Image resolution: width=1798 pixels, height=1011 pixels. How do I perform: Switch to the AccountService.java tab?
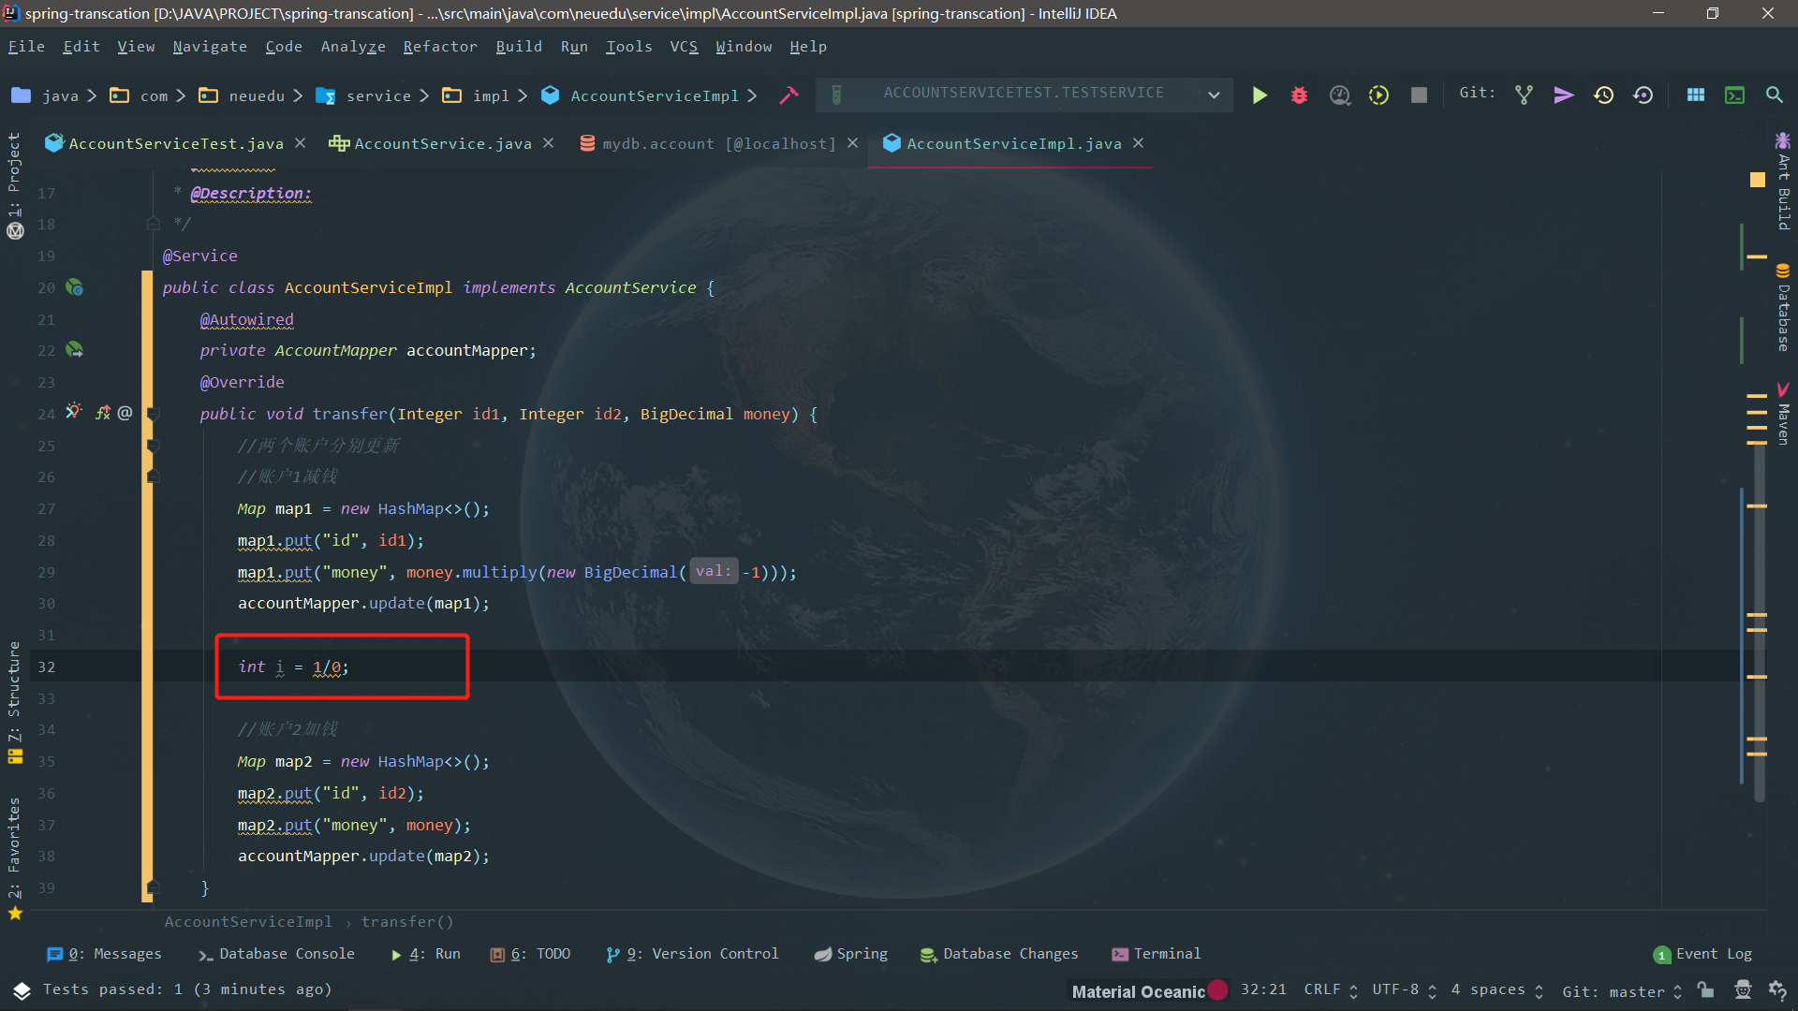point(442,143)
